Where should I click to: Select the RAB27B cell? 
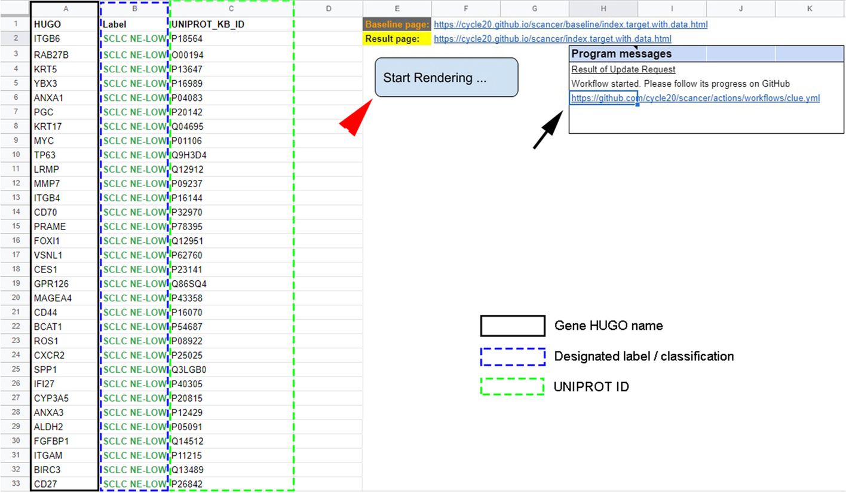[x=65, y=55]
